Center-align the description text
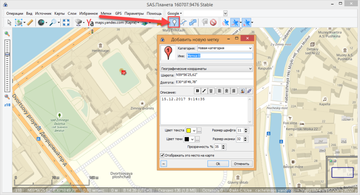The height and width of the screenshot is (195, 360). pyautogui.click(x=226, y=91)
